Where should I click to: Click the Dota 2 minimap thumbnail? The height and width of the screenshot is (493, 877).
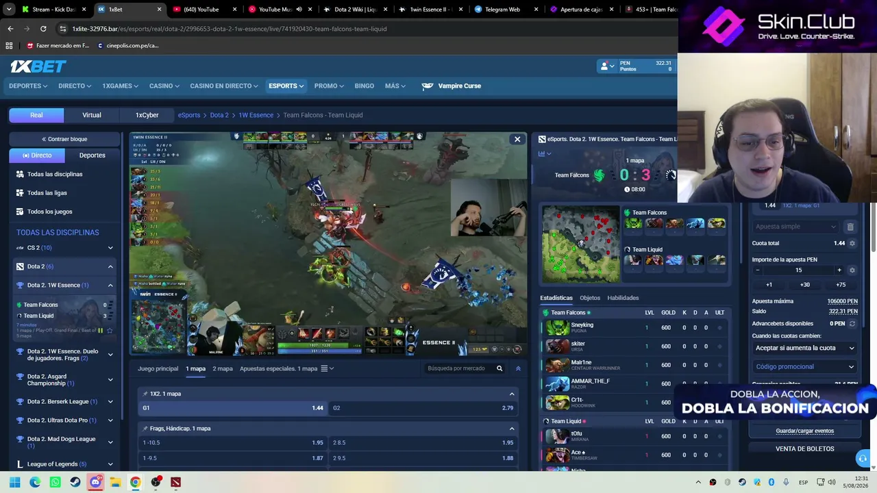point(581,244)
